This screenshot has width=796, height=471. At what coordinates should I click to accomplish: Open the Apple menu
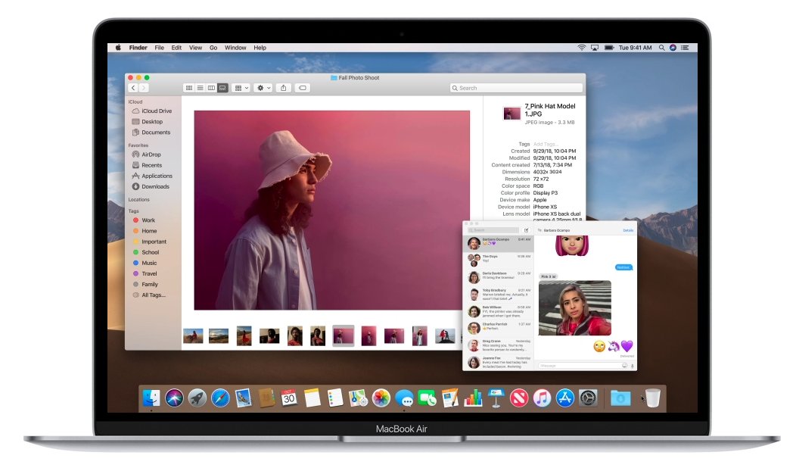(x=118, y=47)
